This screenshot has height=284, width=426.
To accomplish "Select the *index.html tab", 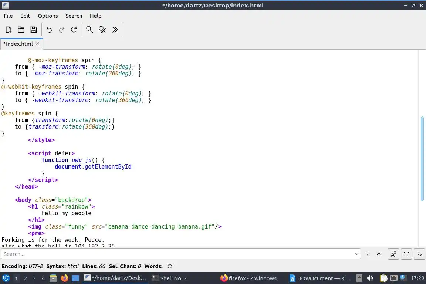I will pos(18,44).
